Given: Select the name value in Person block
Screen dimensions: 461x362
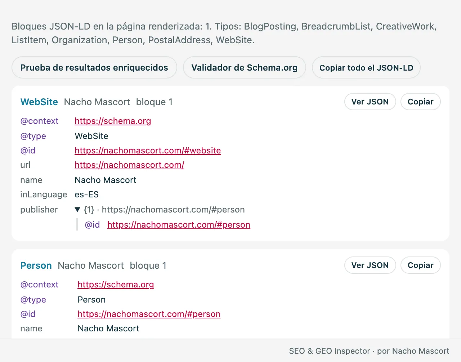Looking at the screenshot, I should [108, 329].
